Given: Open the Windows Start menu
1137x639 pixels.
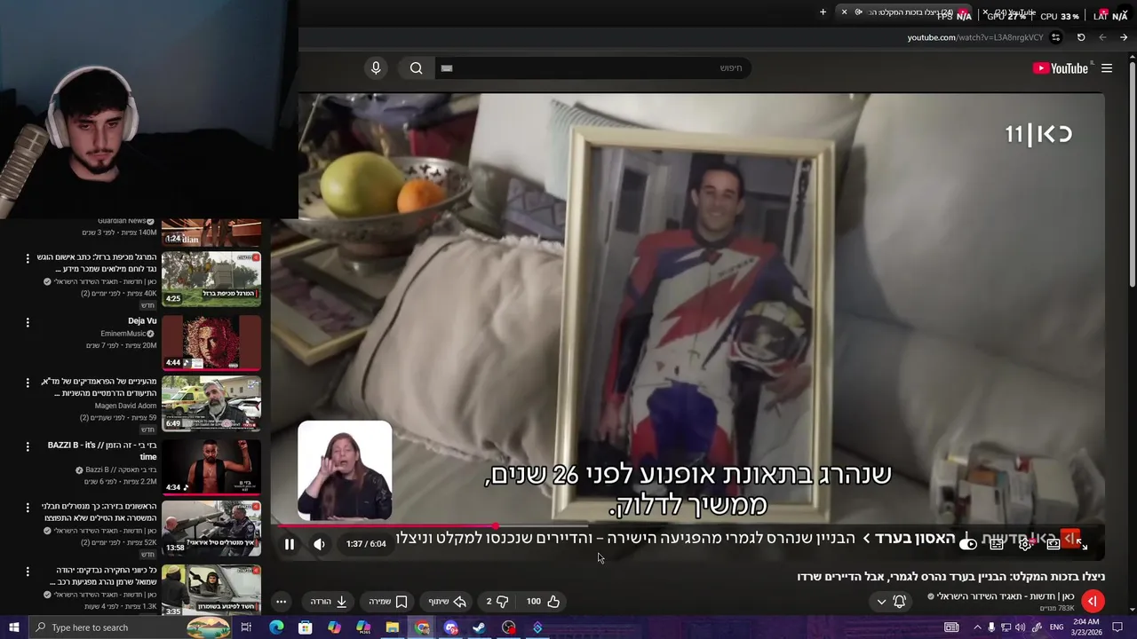Looking at the screenshot, I should pos(13,627).
